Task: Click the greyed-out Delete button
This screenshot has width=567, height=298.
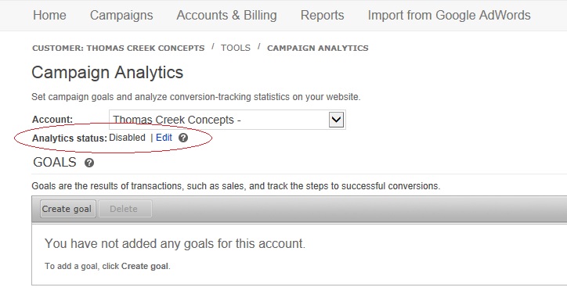Action: (x=125, y=209)
